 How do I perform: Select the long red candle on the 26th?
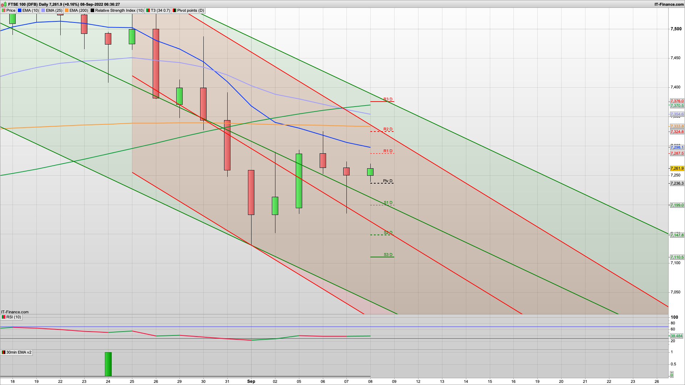tap(156, 63)
